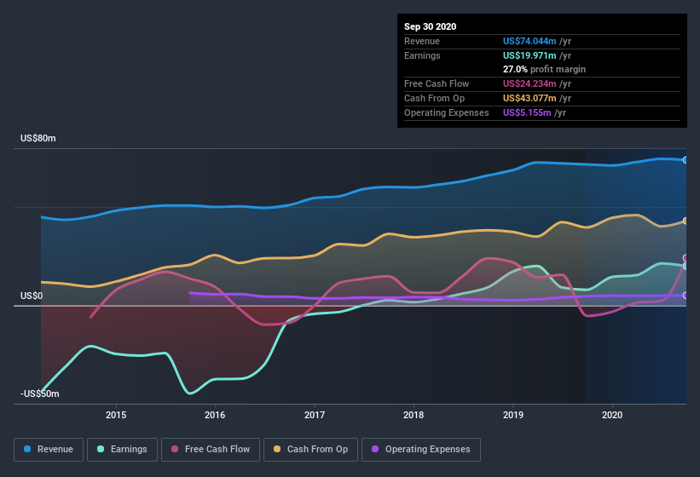The image size is (700, 477).
Task: Toggle Cash From Op legend button
Action: coord(310,450)
